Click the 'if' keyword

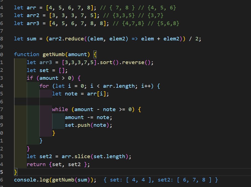pos(30,78)
